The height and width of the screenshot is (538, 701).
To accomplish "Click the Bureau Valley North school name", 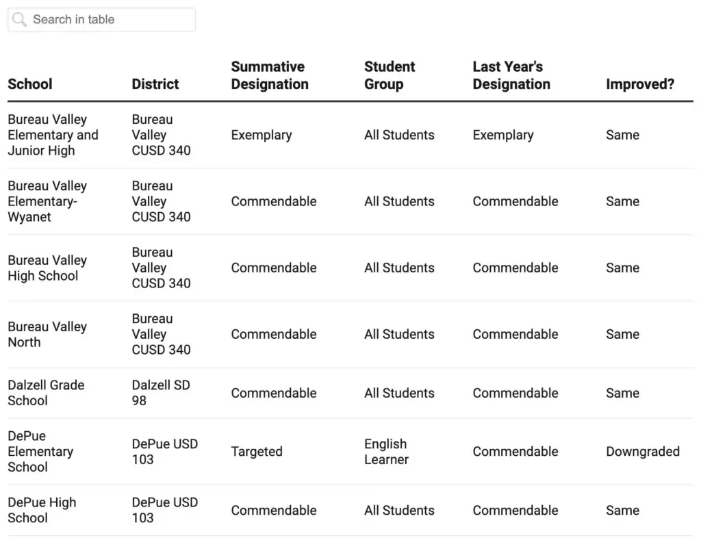I will pos(47,334).
